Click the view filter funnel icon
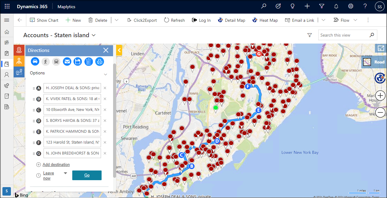The width and height of the screenshot is (387, 198). tap(310, 35)
